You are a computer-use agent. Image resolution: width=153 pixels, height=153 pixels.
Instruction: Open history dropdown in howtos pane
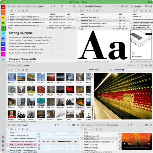pos(58,6)
